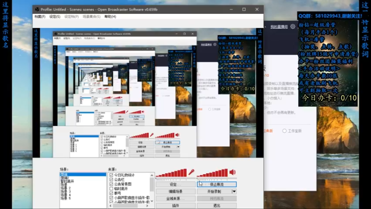
Task: Click the sources list scroll-right arrow
Action: 147,206
